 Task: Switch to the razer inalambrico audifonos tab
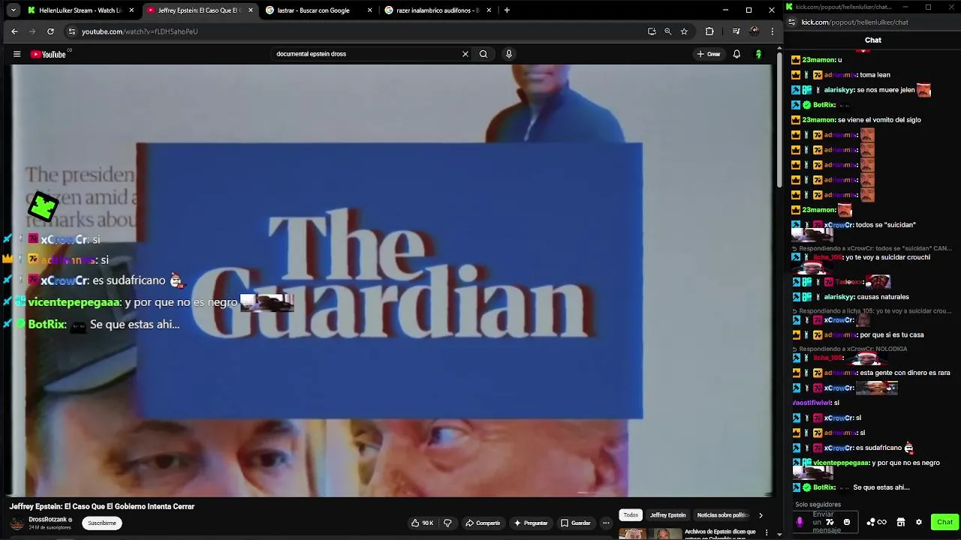(437, 10)
